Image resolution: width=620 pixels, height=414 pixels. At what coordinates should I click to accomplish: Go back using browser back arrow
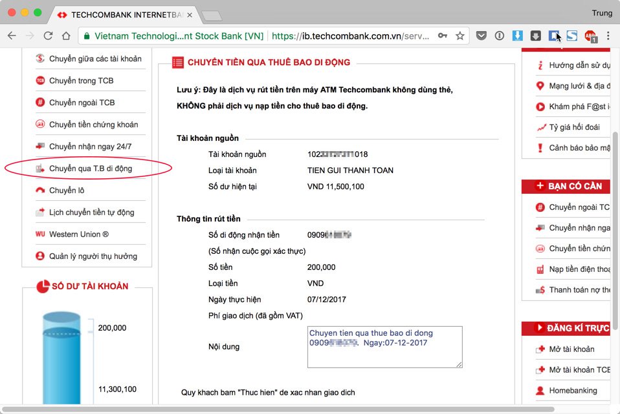click(x=12, y=36)
